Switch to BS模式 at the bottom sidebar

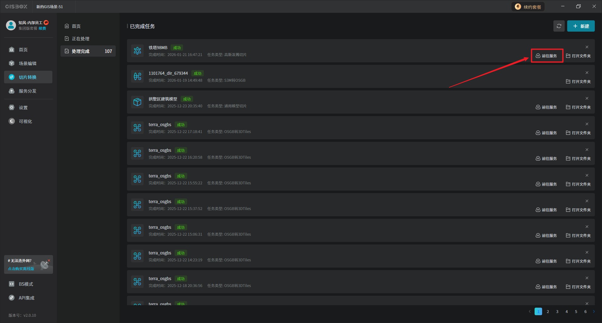(26, 284)
